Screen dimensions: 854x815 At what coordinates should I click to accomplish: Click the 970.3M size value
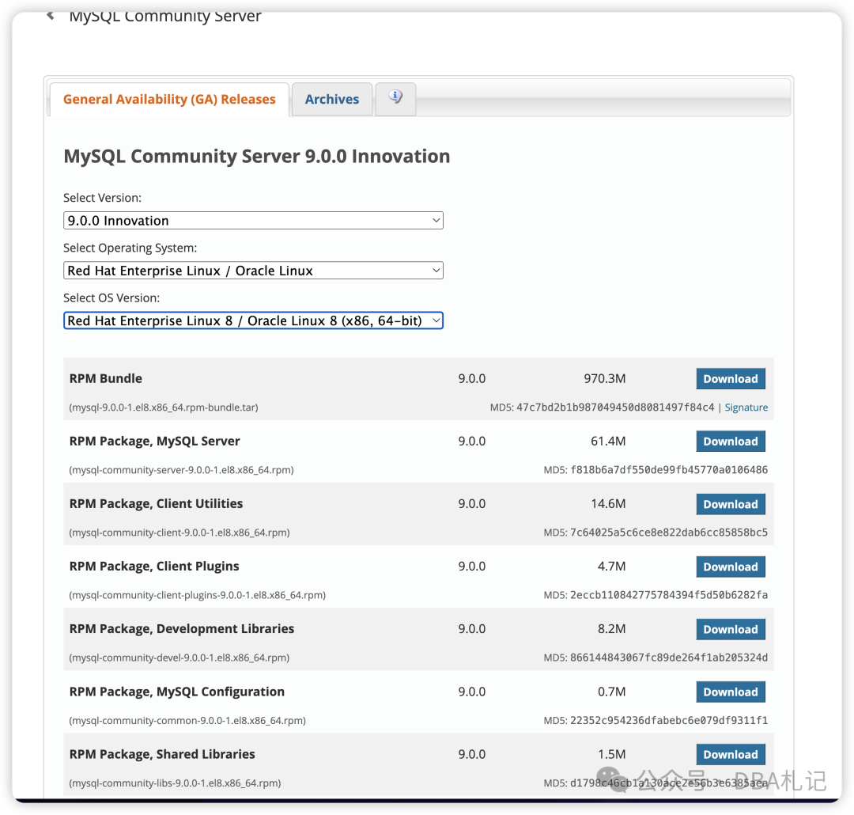point(605,378)
